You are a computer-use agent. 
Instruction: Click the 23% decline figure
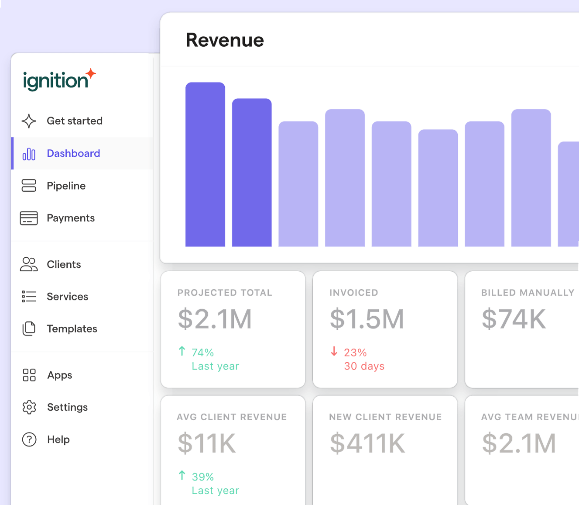coord(355,353)
